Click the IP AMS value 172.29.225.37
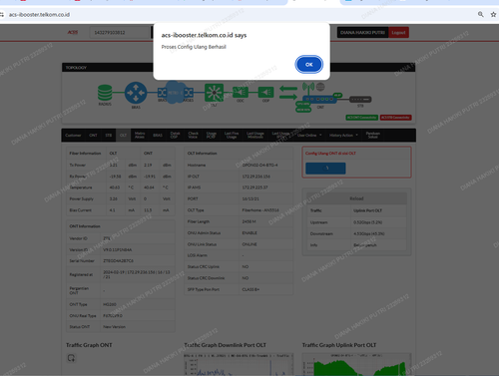Image resolution: width=499 pixels, height=376 pixels. pyautogui.click(x=254, y=188)
